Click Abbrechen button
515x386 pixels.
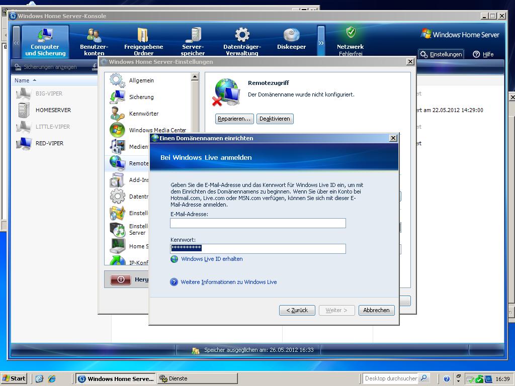tap(376, 310)
